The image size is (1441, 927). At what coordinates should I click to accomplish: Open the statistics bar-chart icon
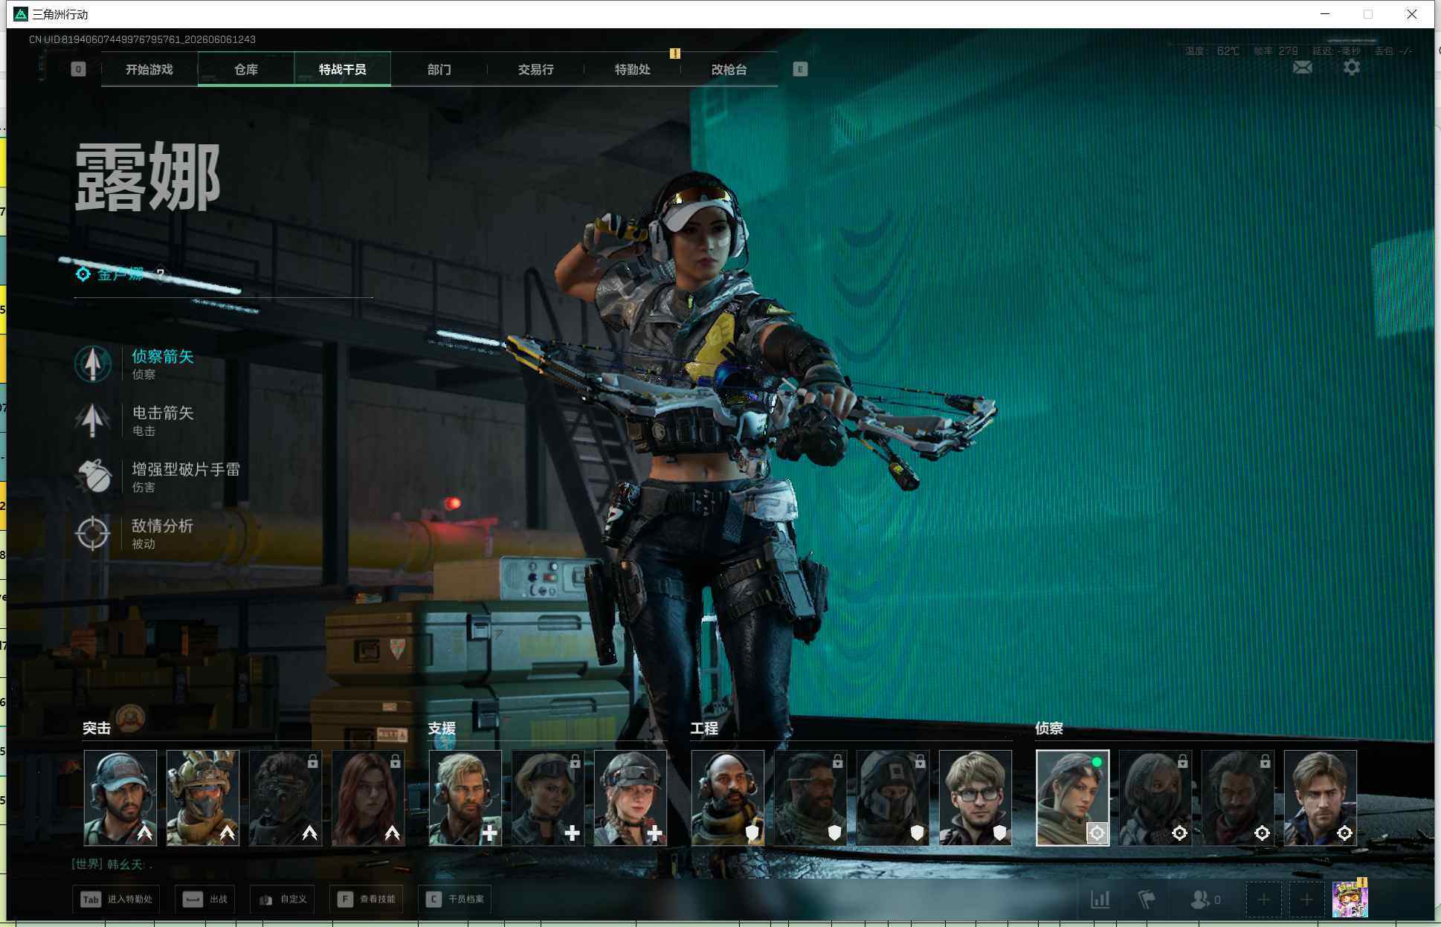point(1100,899)
